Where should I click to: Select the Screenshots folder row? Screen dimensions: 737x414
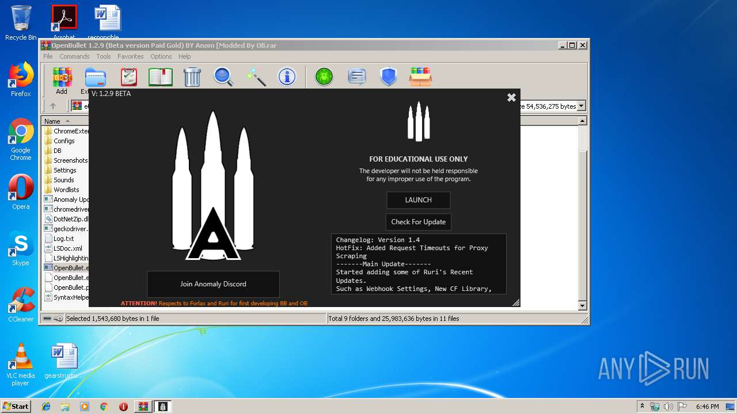tap(65, 160)
